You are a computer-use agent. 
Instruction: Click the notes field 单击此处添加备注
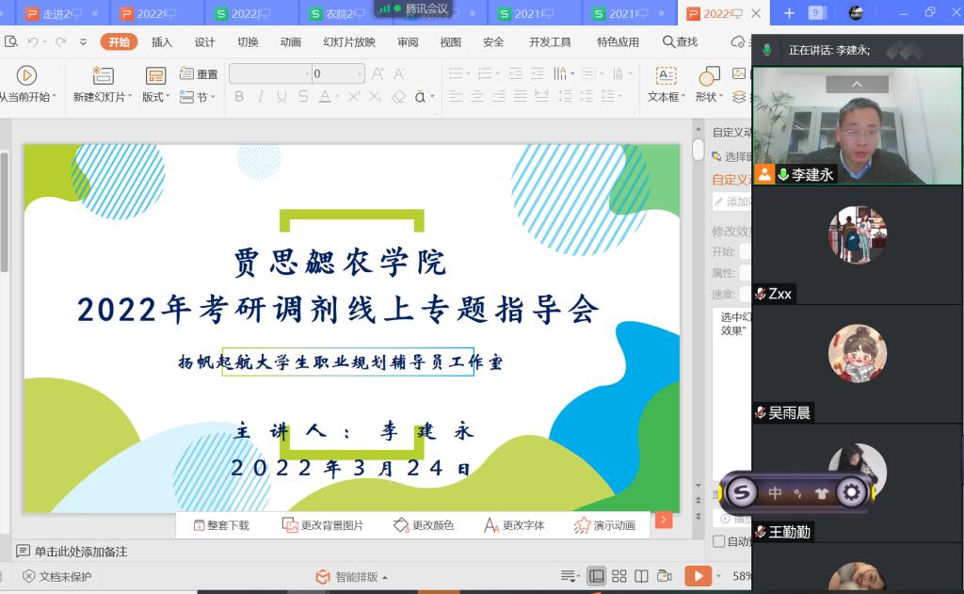point(81,552)
